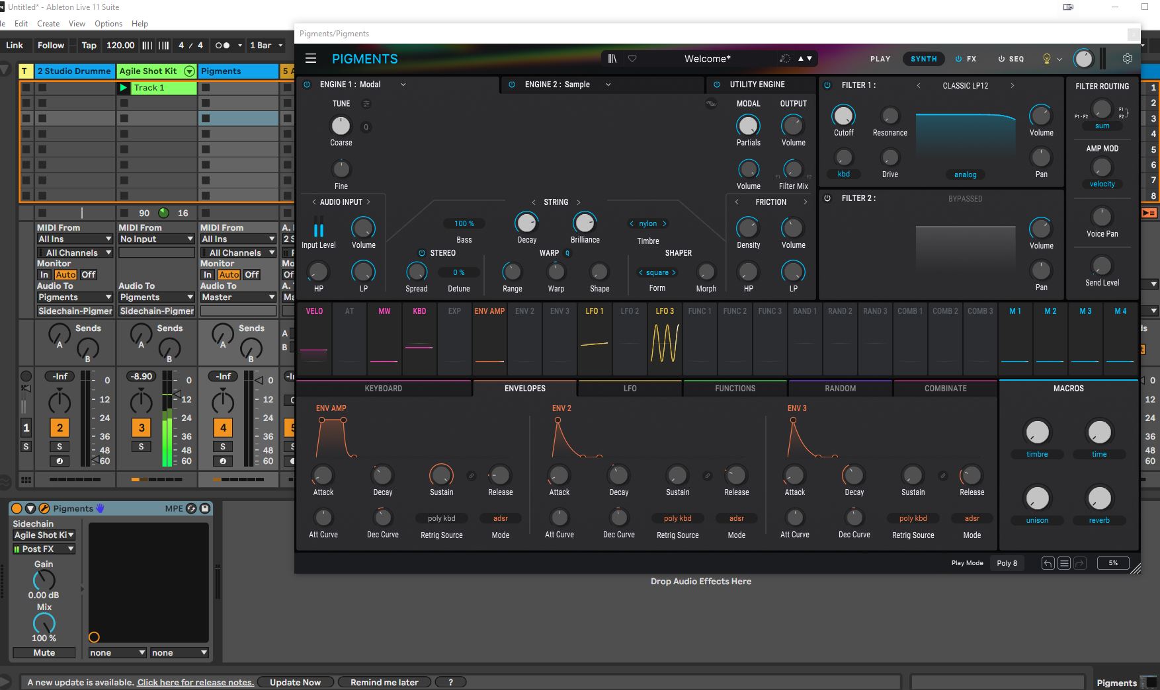The height and width of the screenshot is (690, 1160).
Task: Select next friction type with right arrow
Action: (x=805, y=202)
